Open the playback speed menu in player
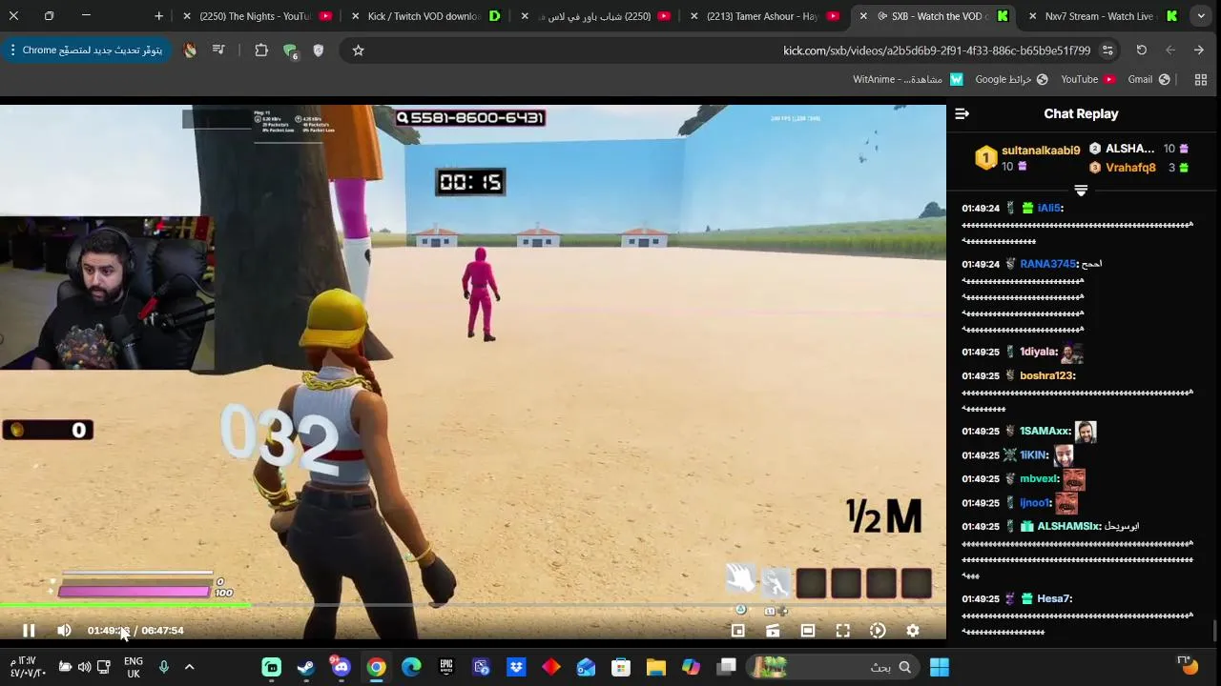This screenshot has height=686, width=1221. (x=878, y=631)
